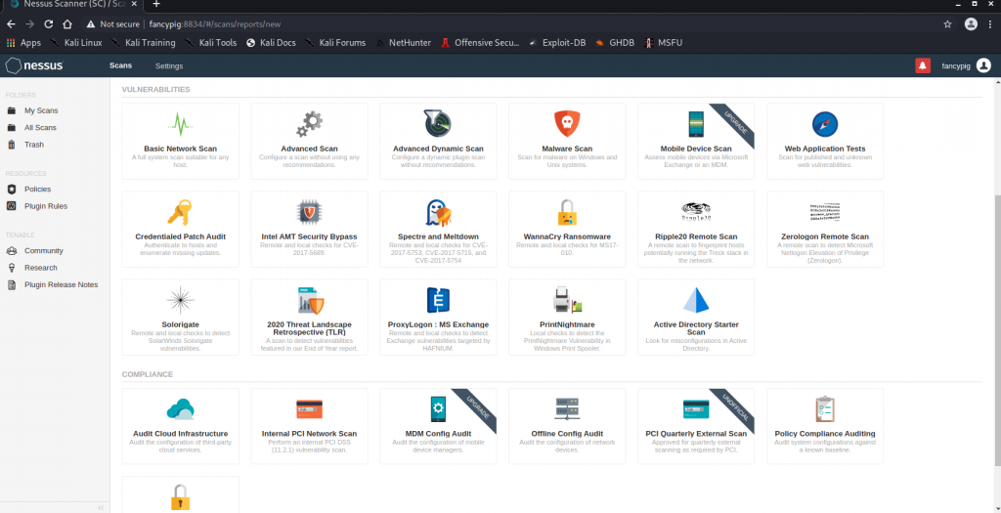
Task: Open the Zerologon Remote Scan icon
Action: pos(825,212)
